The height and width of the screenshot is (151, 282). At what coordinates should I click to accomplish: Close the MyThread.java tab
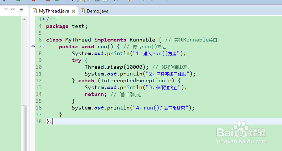click(x=74, y=11)
